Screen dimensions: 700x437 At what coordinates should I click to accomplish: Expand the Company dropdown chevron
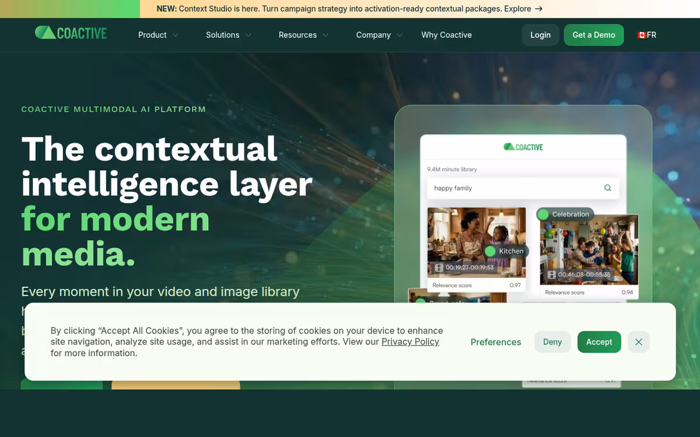tap(400, 35)
